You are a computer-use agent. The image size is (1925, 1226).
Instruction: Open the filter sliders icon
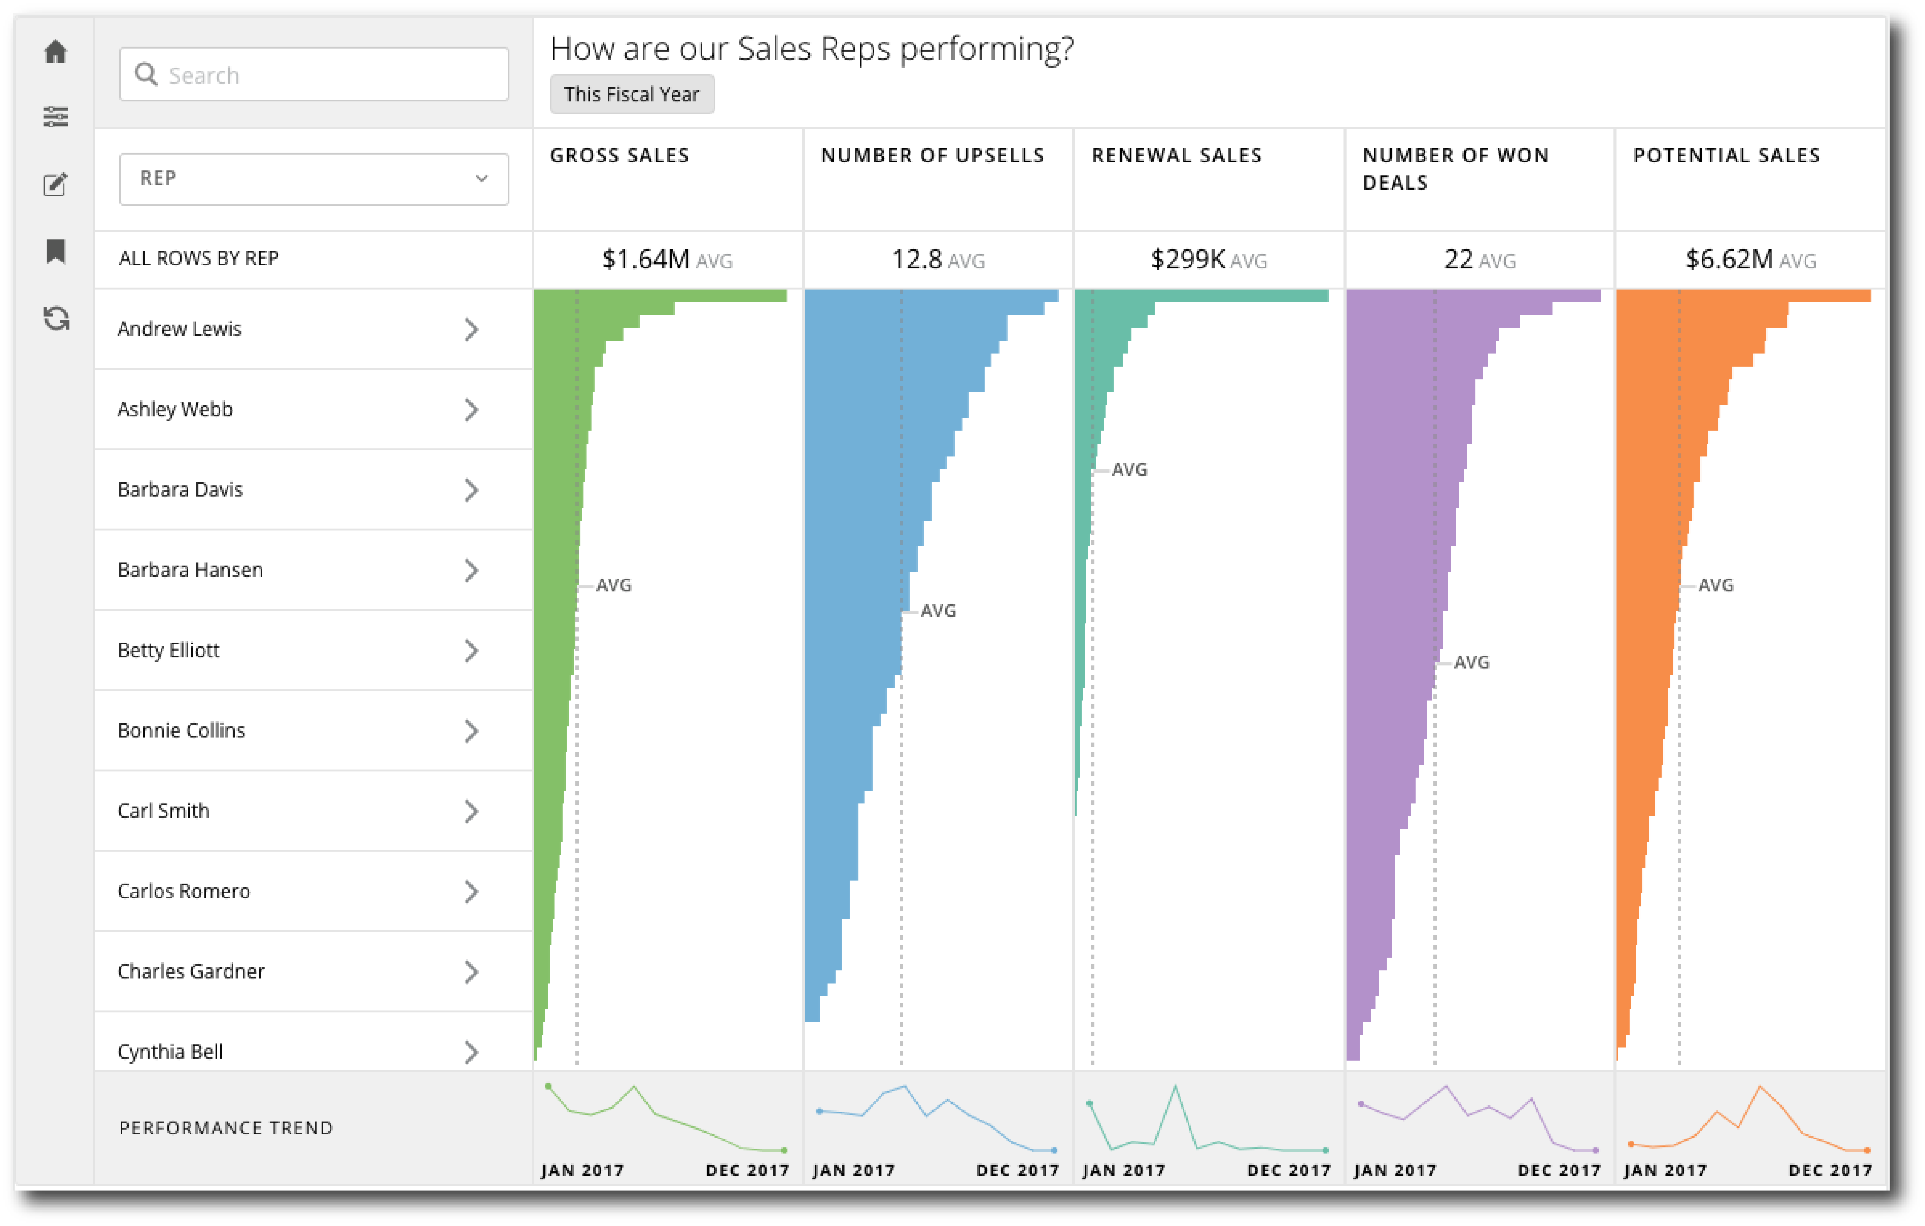point(55,117)
